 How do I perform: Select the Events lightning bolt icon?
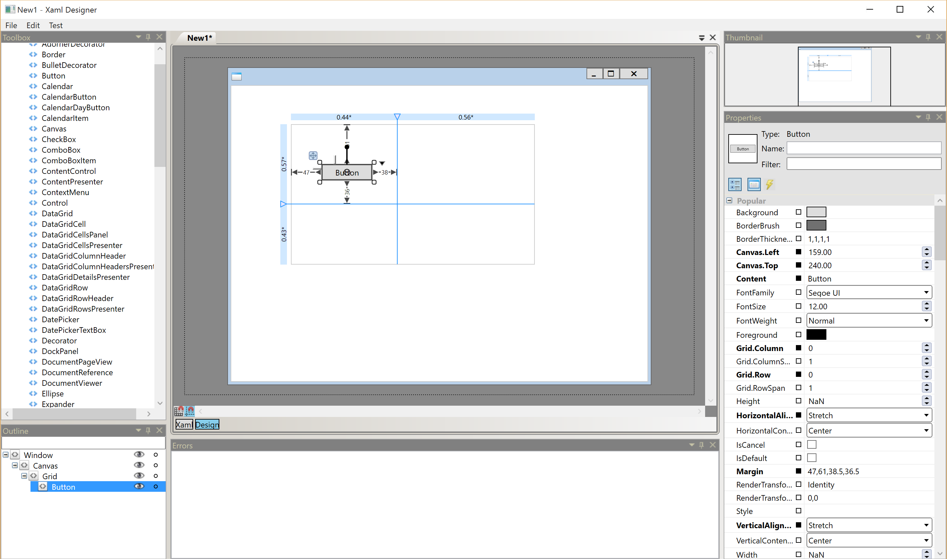769,185
